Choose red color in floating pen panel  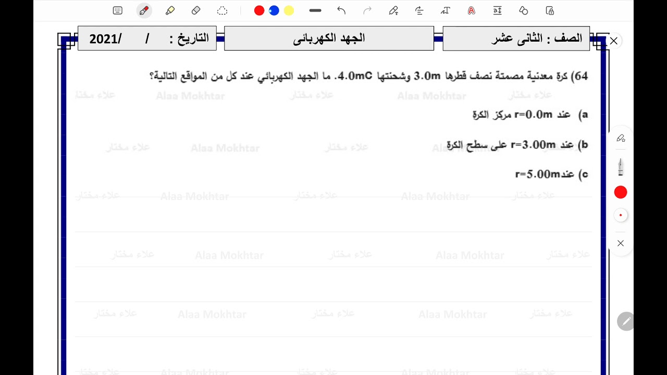coord(621,193)
